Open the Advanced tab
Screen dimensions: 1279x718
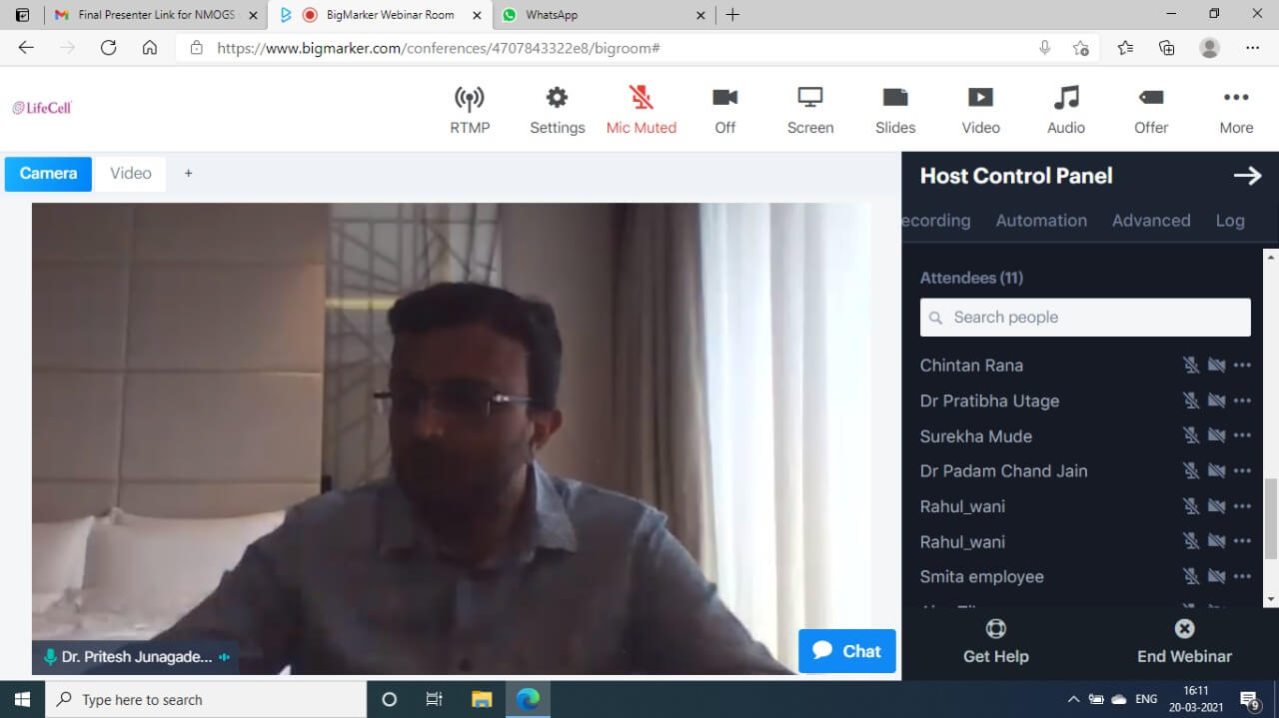[x=1151, y=221]
